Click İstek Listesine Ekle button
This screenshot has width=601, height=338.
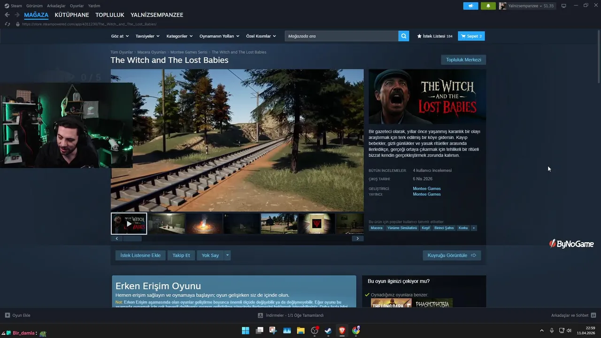point(140,255)
